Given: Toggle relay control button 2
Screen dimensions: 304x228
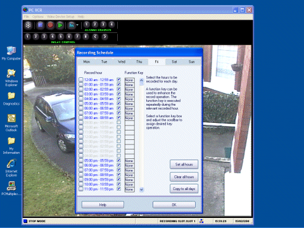Looking at the screenshot, I should (36, 37).
